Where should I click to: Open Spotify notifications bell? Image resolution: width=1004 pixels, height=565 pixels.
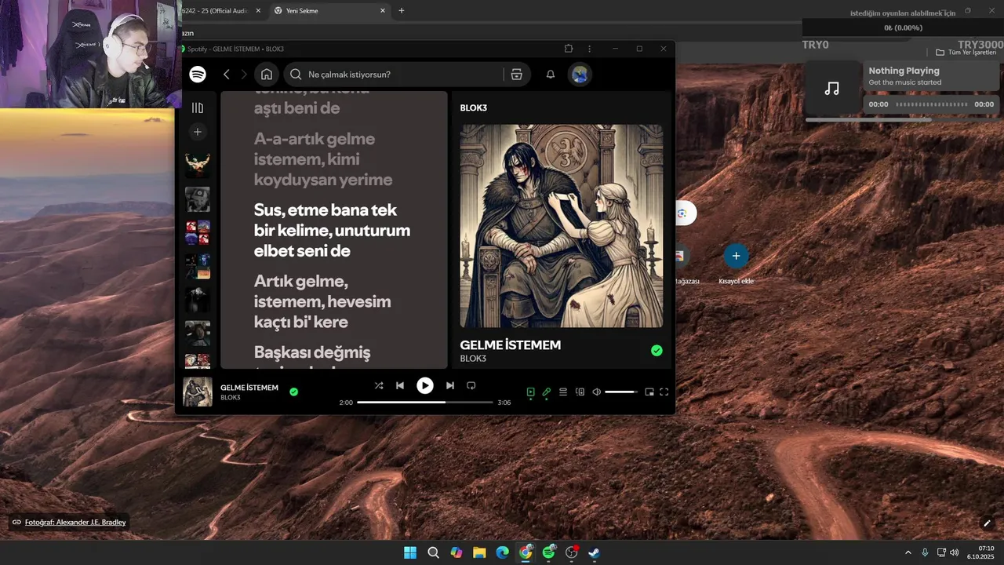(x=551, y=74)
